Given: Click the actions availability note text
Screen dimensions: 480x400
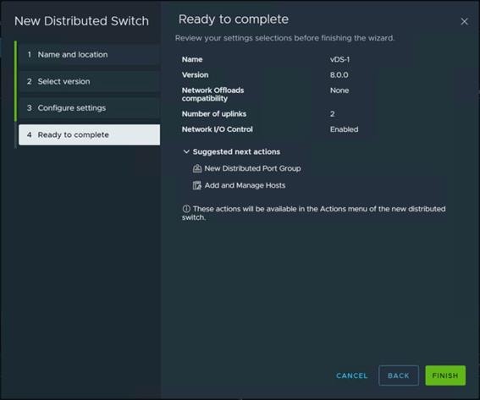Looking at the screenshot, I should coord(314,213).
